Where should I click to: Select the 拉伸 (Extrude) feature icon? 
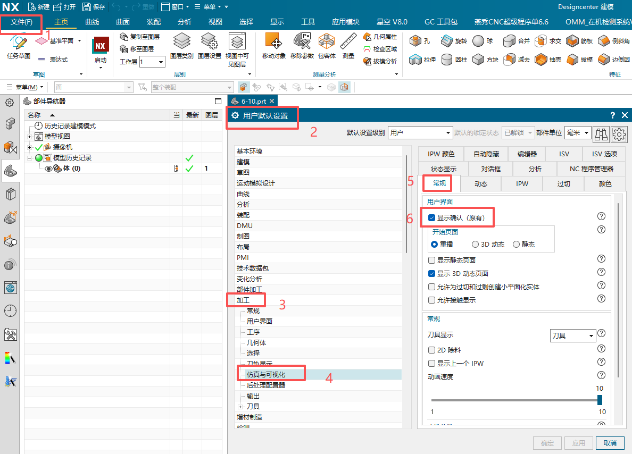point(416,60)
